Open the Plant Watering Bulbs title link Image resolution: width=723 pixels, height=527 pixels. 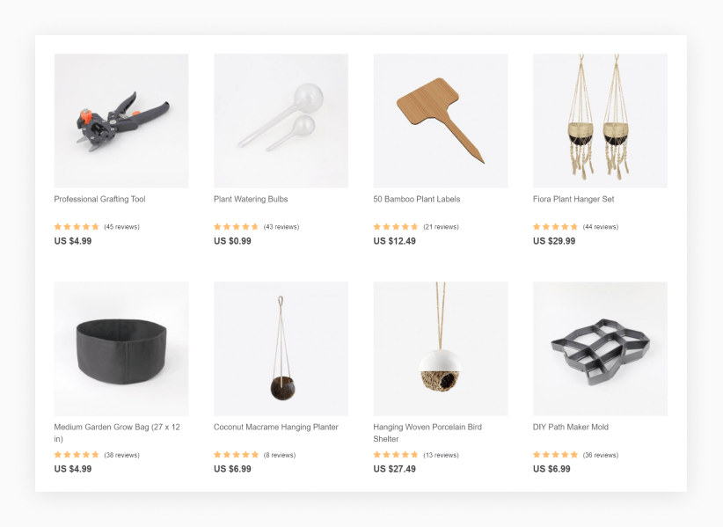click(x=251, y=199)
